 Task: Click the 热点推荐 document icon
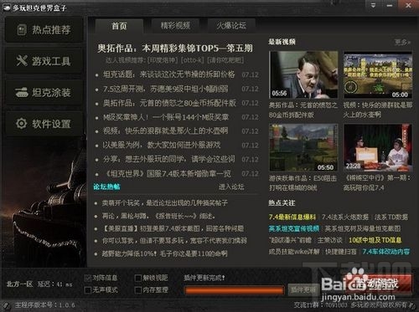22,30
